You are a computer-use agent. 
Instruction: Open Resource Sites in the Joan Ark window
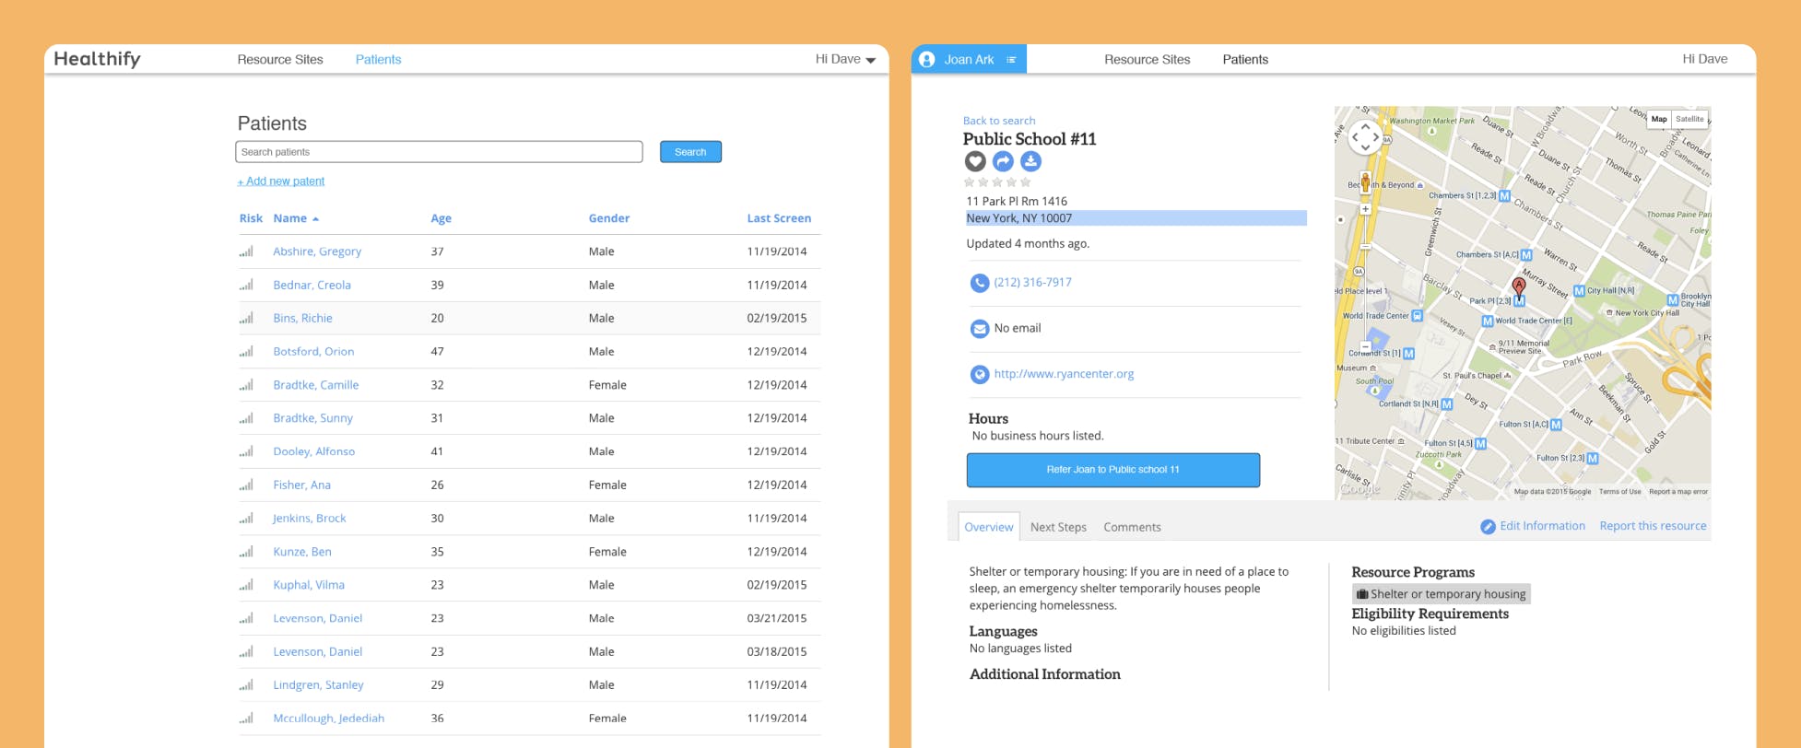[1148, 59]
